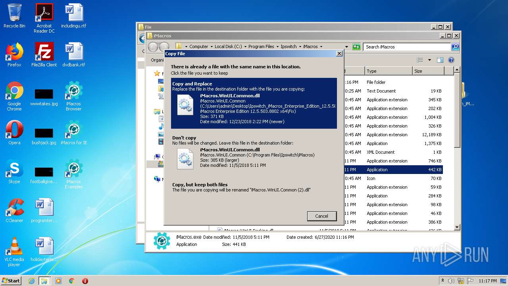Click the Start button

(11, 280)
